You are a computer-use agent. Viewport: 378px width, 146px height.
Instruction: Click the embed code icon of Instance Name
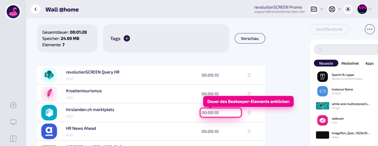pyautogui.click(x=322, y=91)
